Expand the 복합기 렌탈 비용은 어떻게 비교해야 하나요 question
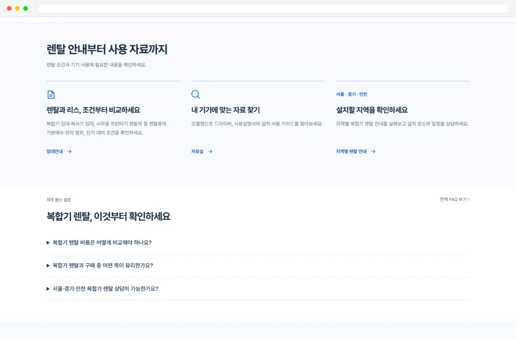This screenshot has width=516, height=339. coord(258,242)
